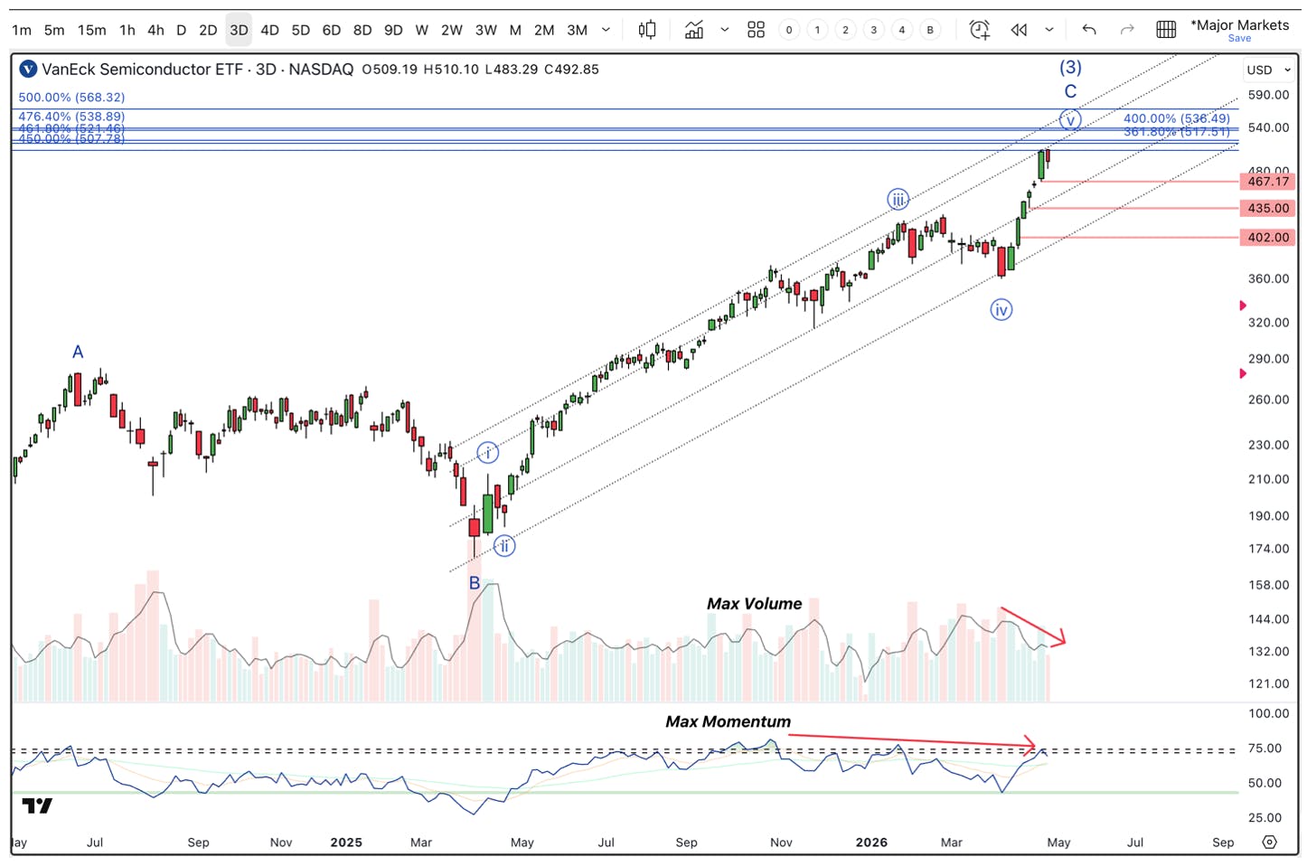
Task: Open the layout setup grid icon
Action: tap(756, 30)
